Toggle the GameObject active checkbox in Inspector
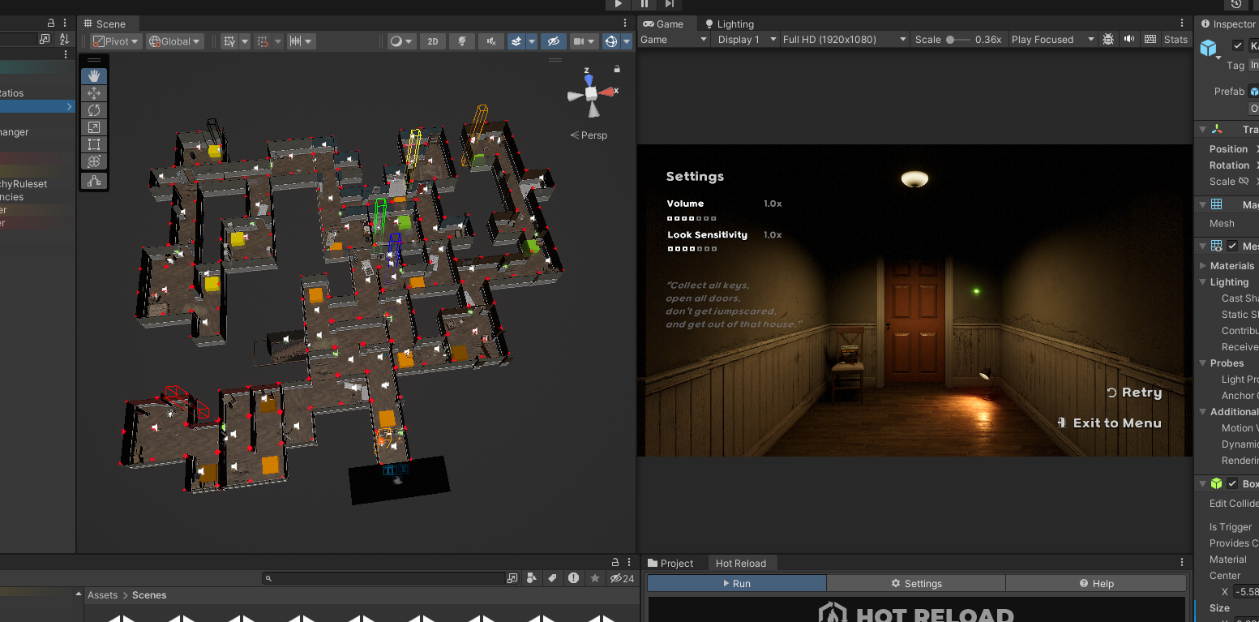Image resolution: width=1259 pixels, height=622 pixels. pos(1238,45)
